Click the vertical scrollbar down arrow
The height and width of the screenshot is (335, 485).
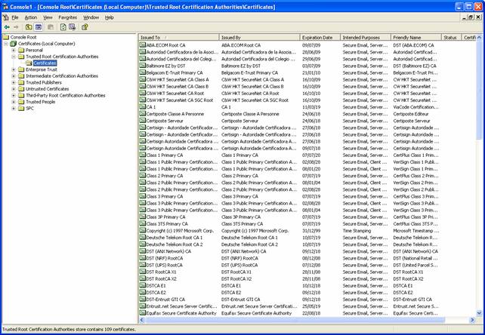tap(480, 313)
